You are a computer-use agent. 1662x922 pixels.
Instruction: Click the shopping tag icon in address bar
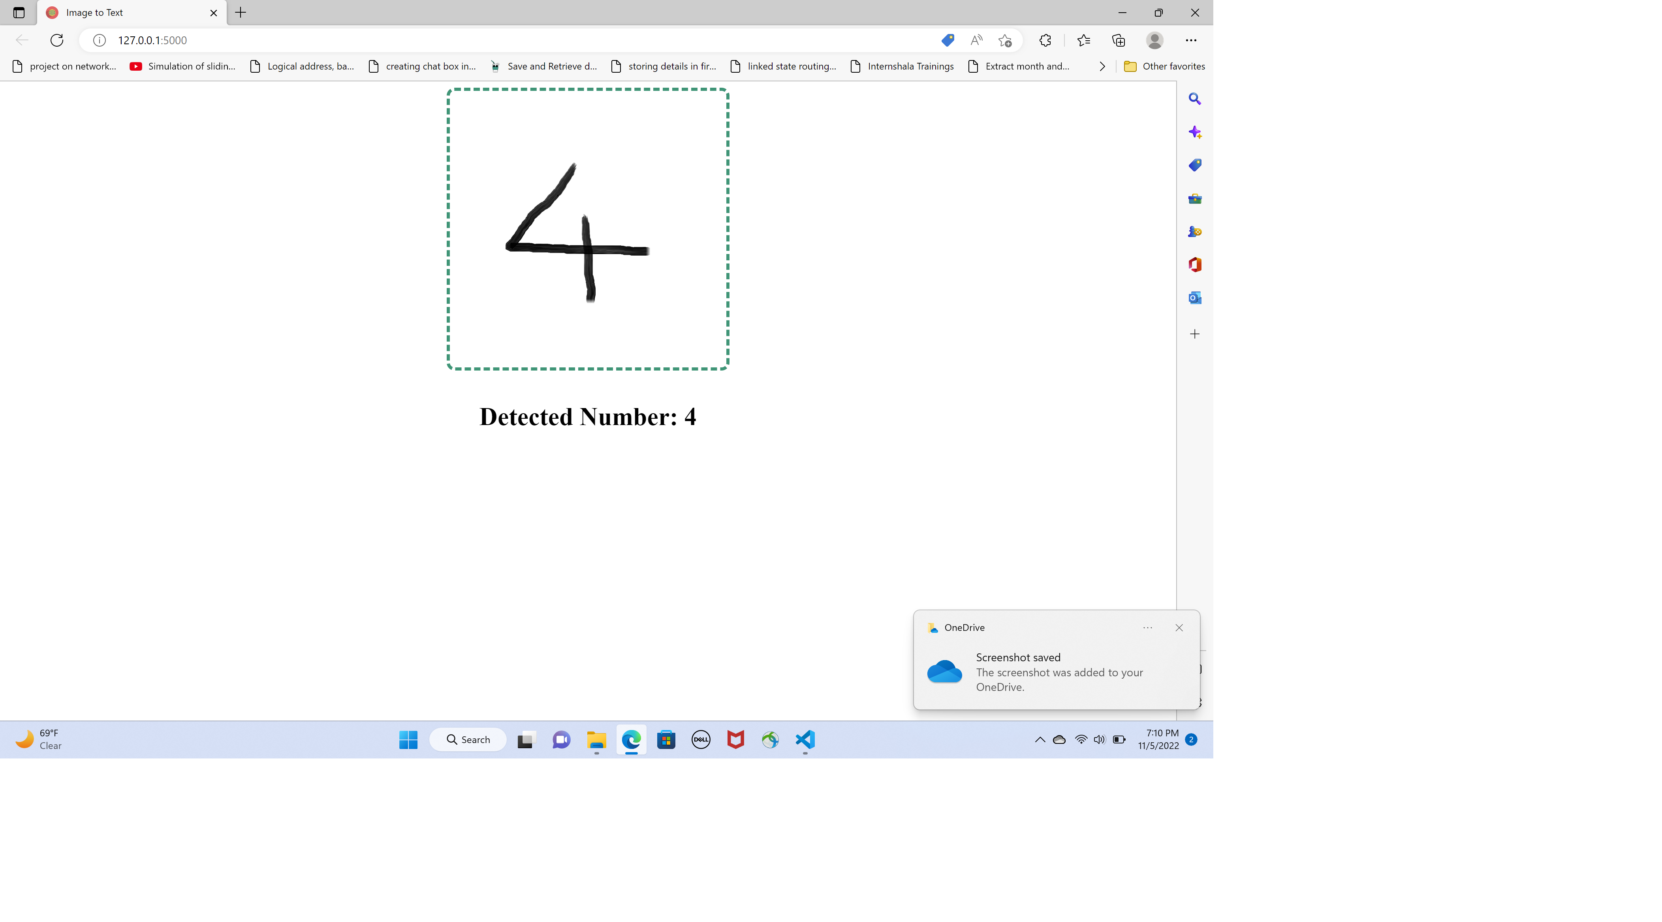[x=947, y=40]
